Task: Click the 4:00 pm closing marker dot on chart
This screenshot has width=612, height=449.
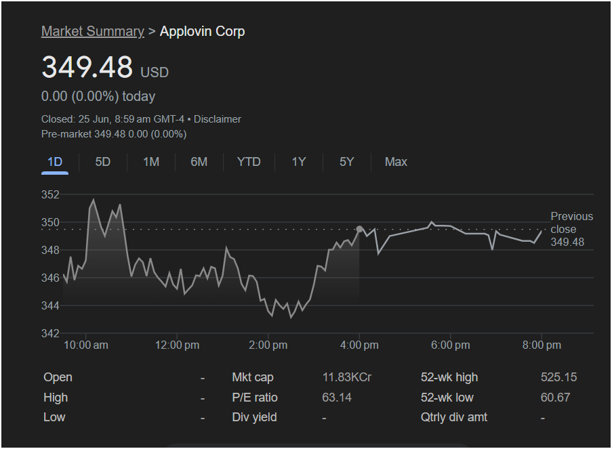Action: 359,230
